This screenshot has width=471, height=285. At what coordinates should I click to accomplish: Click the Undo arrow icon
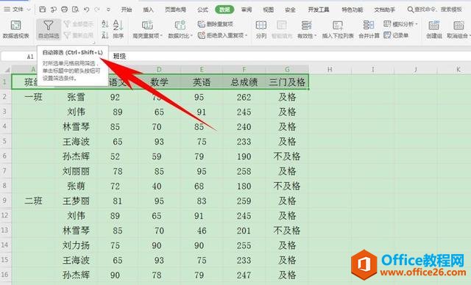point(87,10)
